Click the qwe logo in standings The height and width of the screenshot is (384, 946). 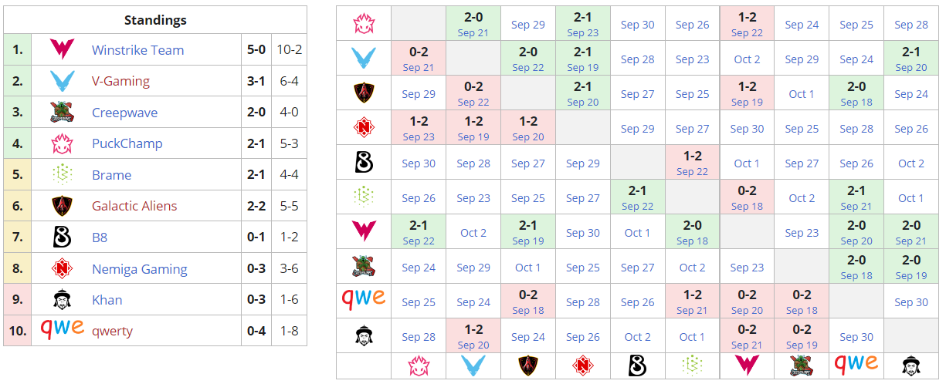tap(62, 329)
